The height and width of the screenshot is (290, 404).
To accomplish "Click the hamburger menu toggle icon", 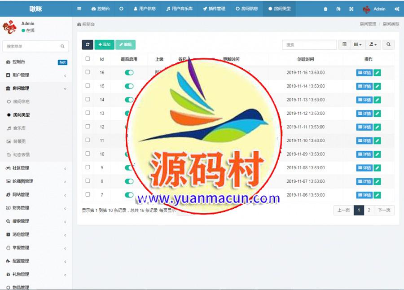I will [79, 9].
